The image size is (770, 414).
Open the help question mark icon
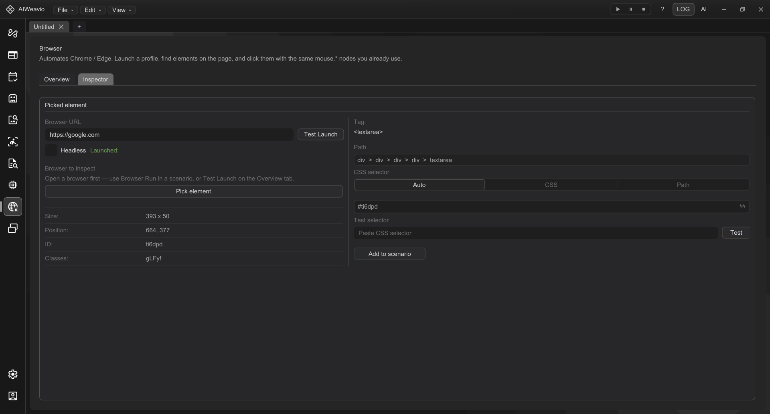663,9
